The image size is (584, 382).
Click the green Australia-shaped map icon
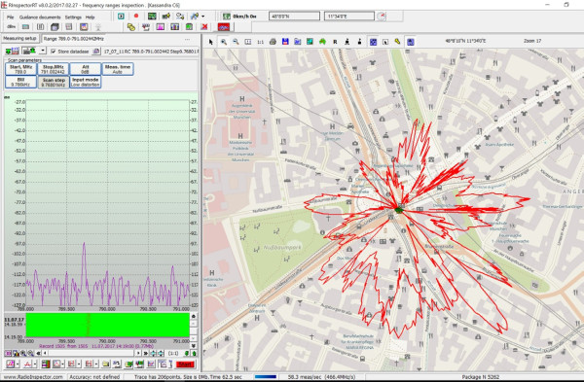coord(322,42)
